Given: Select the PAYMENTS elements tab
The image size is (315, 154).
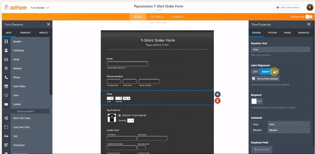Looking at the screenshot, I should [25, 33].
